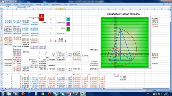Select the boxed cell showing red 0
This screenshot has width=172, height=96.
click(x=34, y=19)
